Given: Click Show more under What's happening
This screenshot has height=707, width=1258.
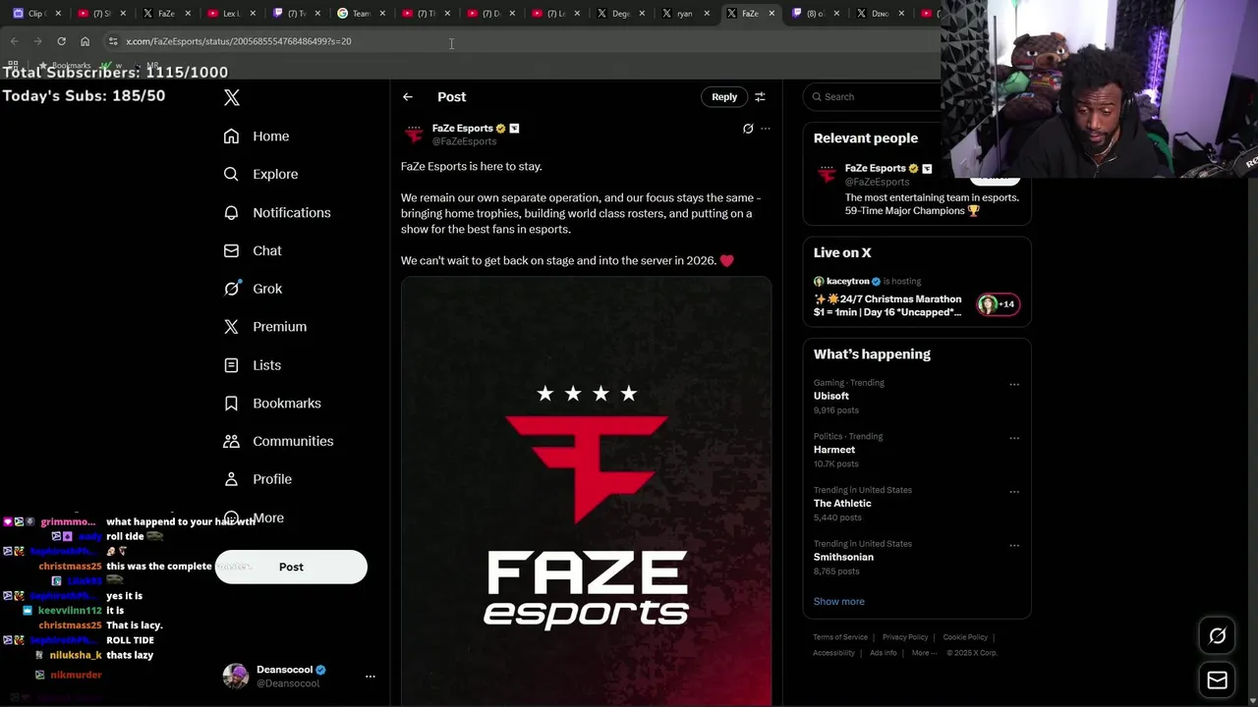Looking at the screenshot, I should point(839,602).
